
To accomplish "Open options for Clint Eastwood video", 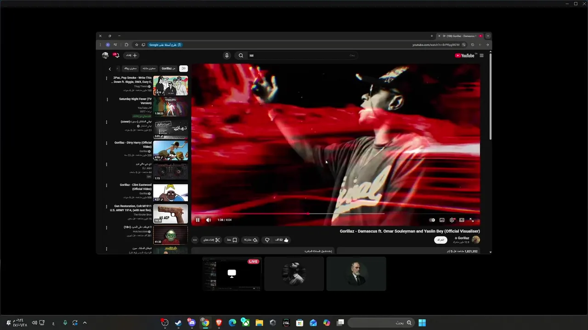I will [107, 185].
